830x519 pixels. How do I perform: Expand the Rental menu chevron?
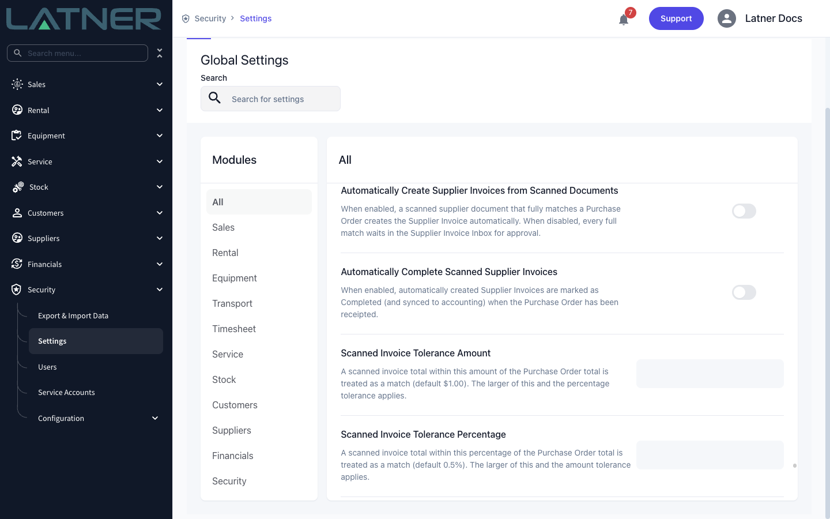(160, 110)
